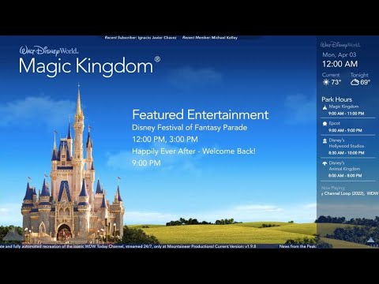Click 'News from the Peak' in ticker
Image resolution: width=379 pixels, height=284 pixels.
[298, 246]
